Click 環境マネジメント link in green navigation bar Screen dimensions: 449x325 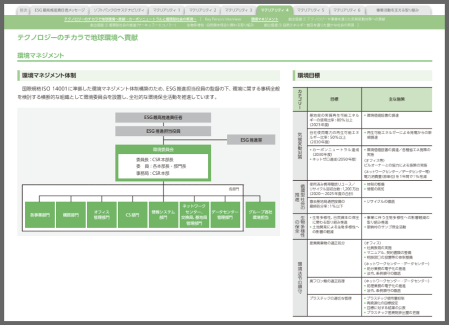click(264, 19)
